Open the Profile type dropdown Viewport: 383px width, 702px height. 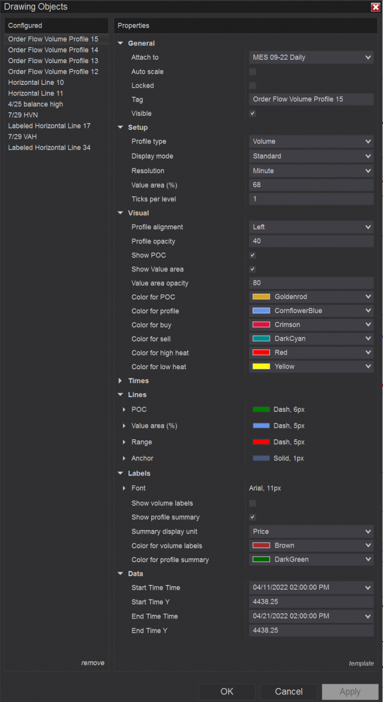pos(311,142)
